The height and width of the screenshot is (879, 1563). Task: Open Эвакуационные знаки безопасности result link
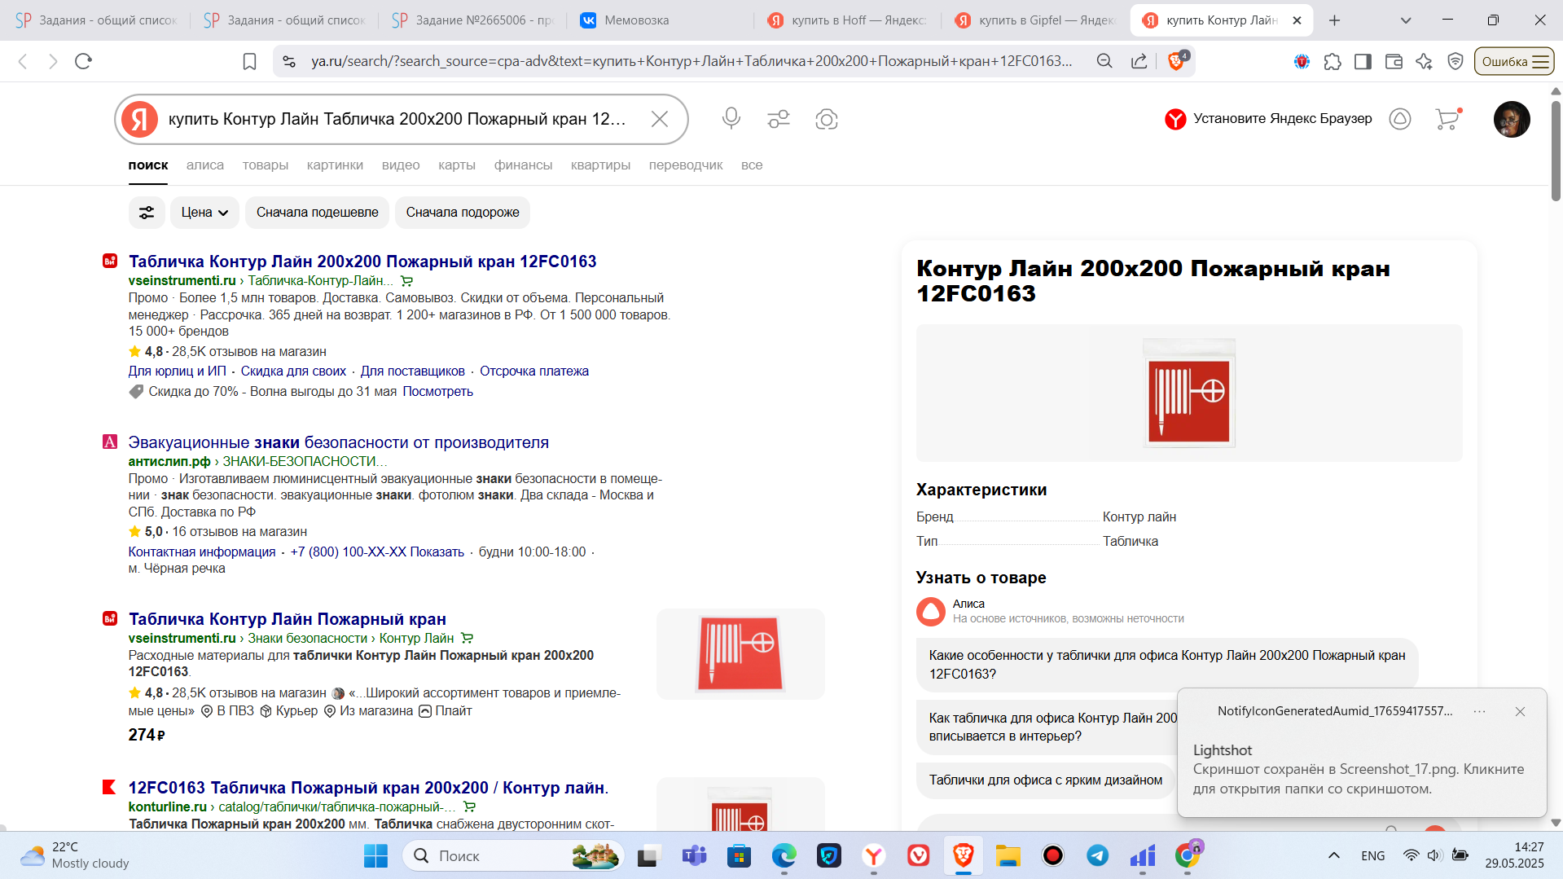(339, 442)
